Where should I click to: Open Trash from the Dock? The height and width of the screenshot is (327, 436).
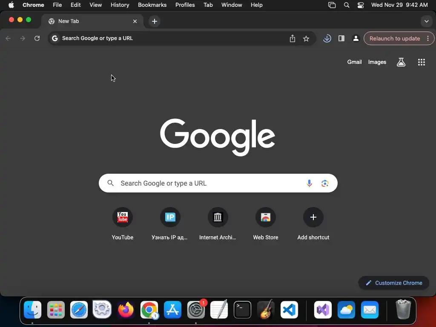tap(403, 309)
